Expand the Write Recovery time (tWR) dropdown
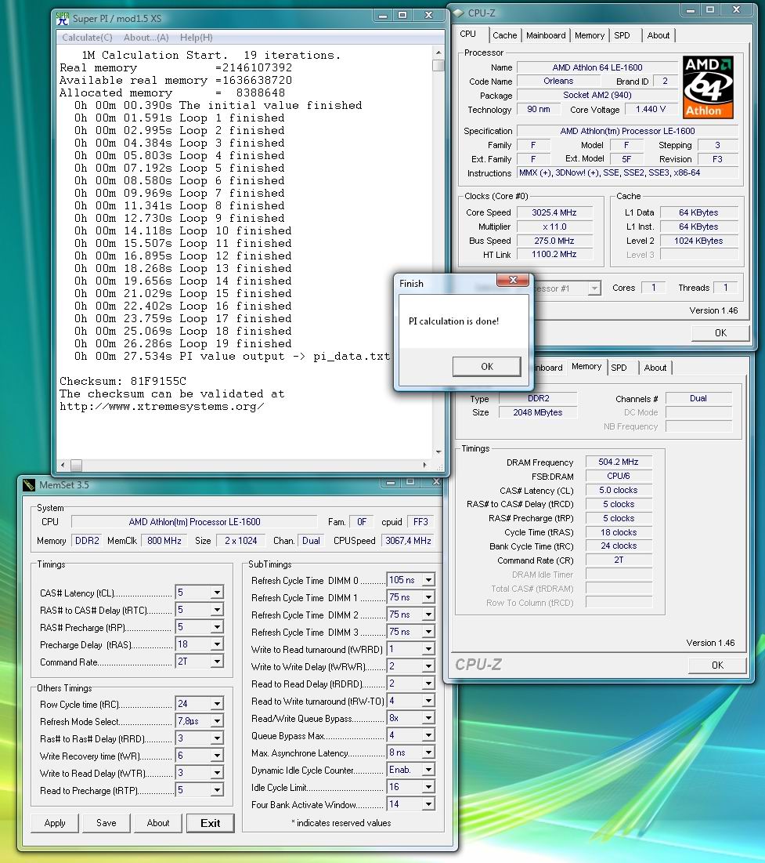The height and width of the screenshot is (863, 765). point(217,756)
